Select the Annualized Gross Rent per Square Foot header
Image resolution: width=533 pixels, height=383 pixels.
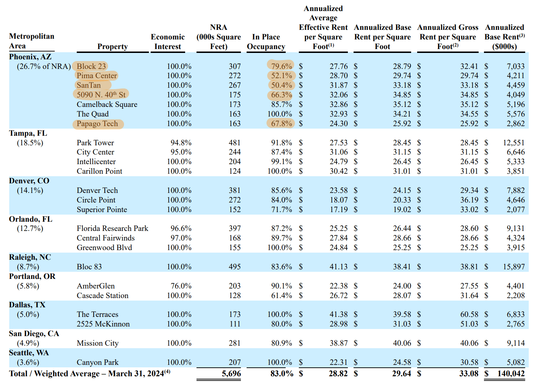(x=448, y=37)
